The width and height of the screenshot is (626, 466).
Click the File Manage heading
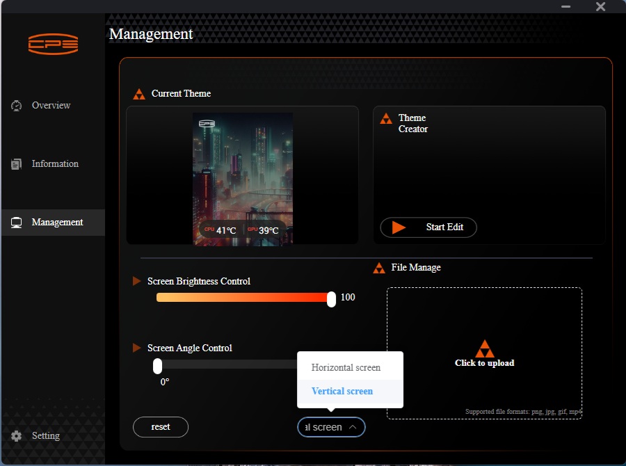416,268
